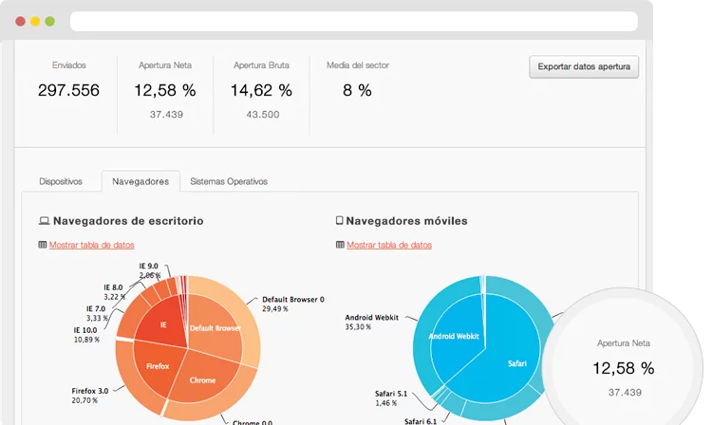712x425 pixels.
Task: Open the Sistemas Operativos tab
Action: pos(229,181)
